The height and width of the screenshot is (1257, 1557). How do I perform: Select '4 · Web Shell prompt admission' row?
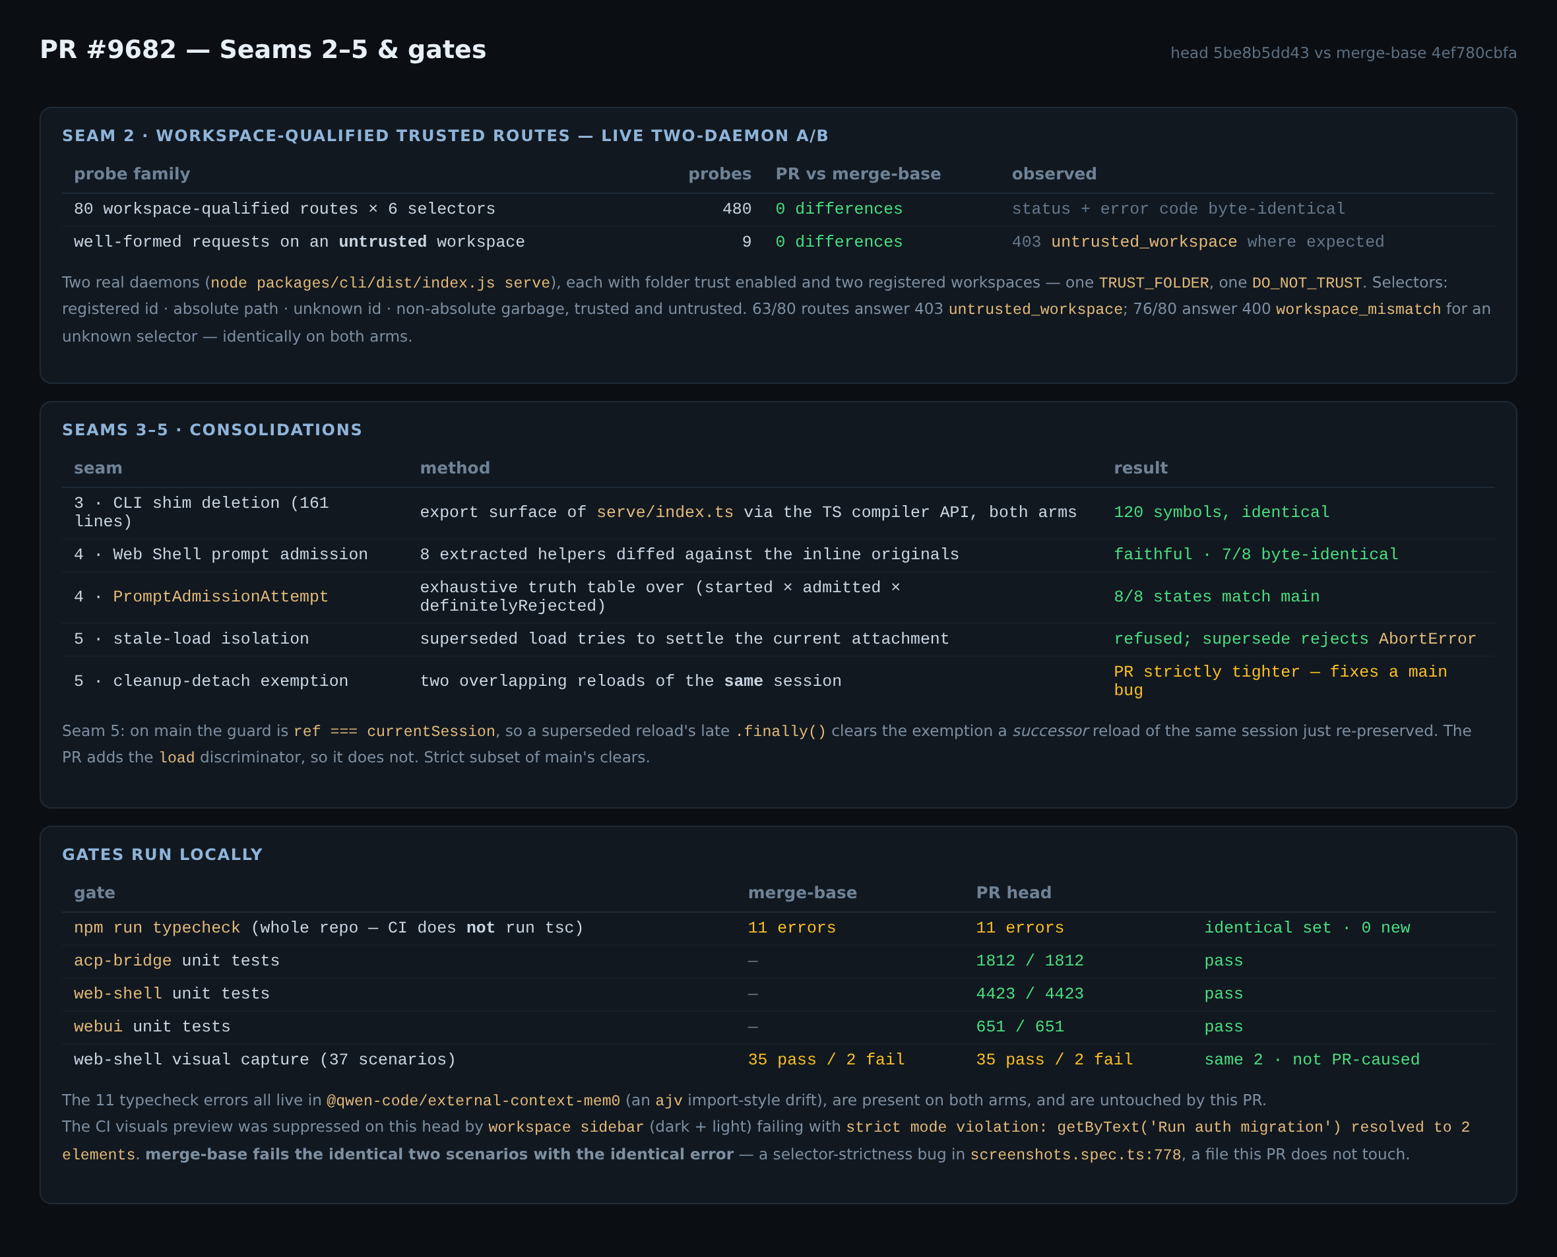[778, 555]
